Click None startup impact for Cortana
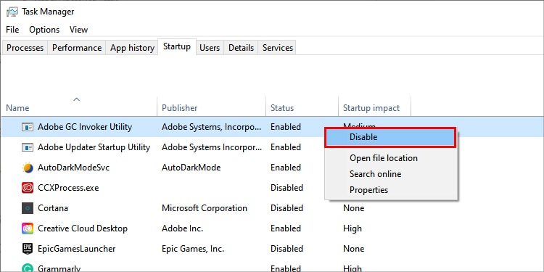Image resolution: width=544 pixels, height=272 pixels. click(353, 208)
